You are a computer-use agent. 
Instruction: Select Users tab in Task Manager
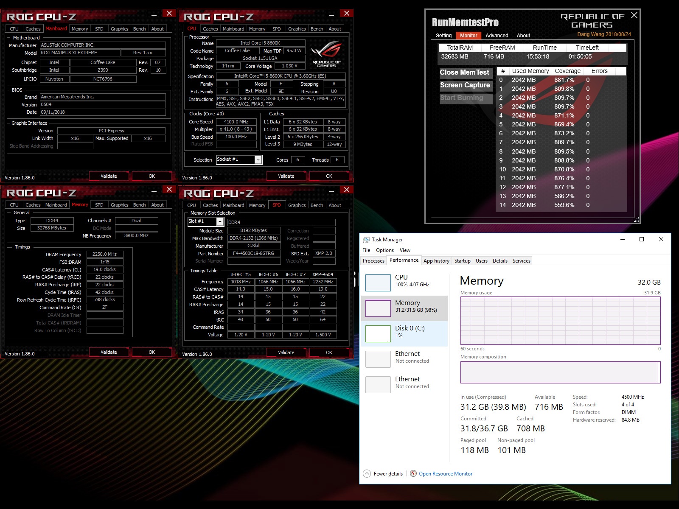point(481,261)
